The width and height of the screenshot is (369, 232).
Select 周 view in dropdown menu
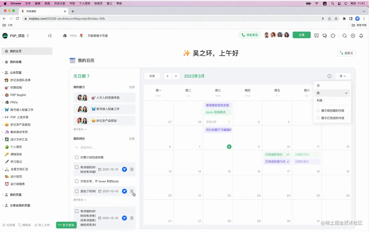point(332,93)
